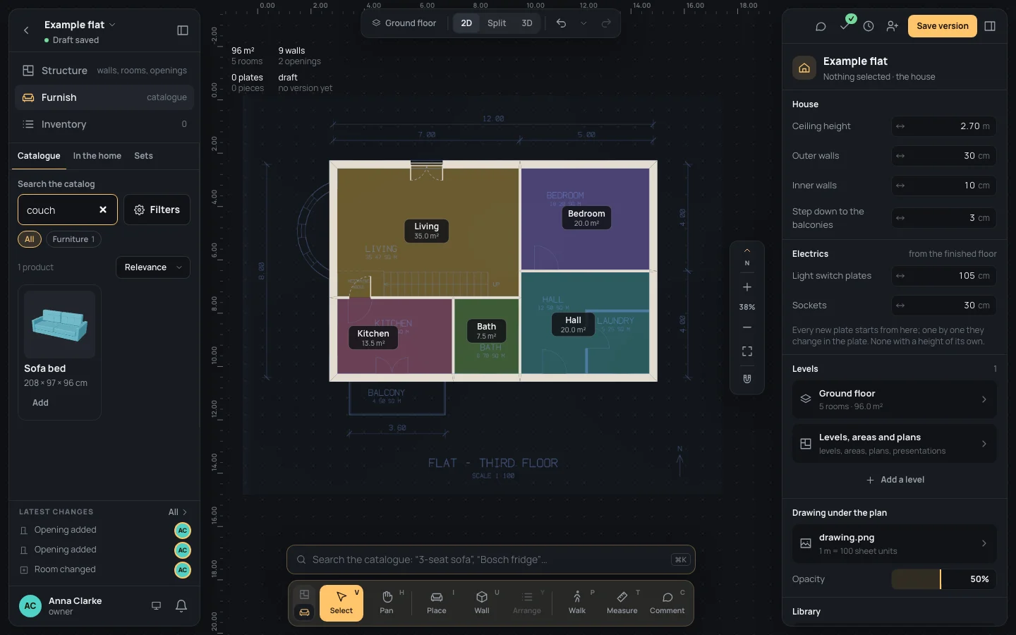Viewport: 1016px width, 635px height.
Task: Toggle the magnet snapping icon
Action: pyautogui.click(x=747, y=379)
